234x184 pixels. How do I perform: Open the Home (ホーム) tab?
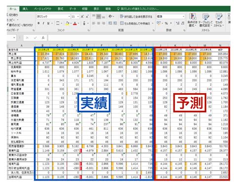(13, 9)
